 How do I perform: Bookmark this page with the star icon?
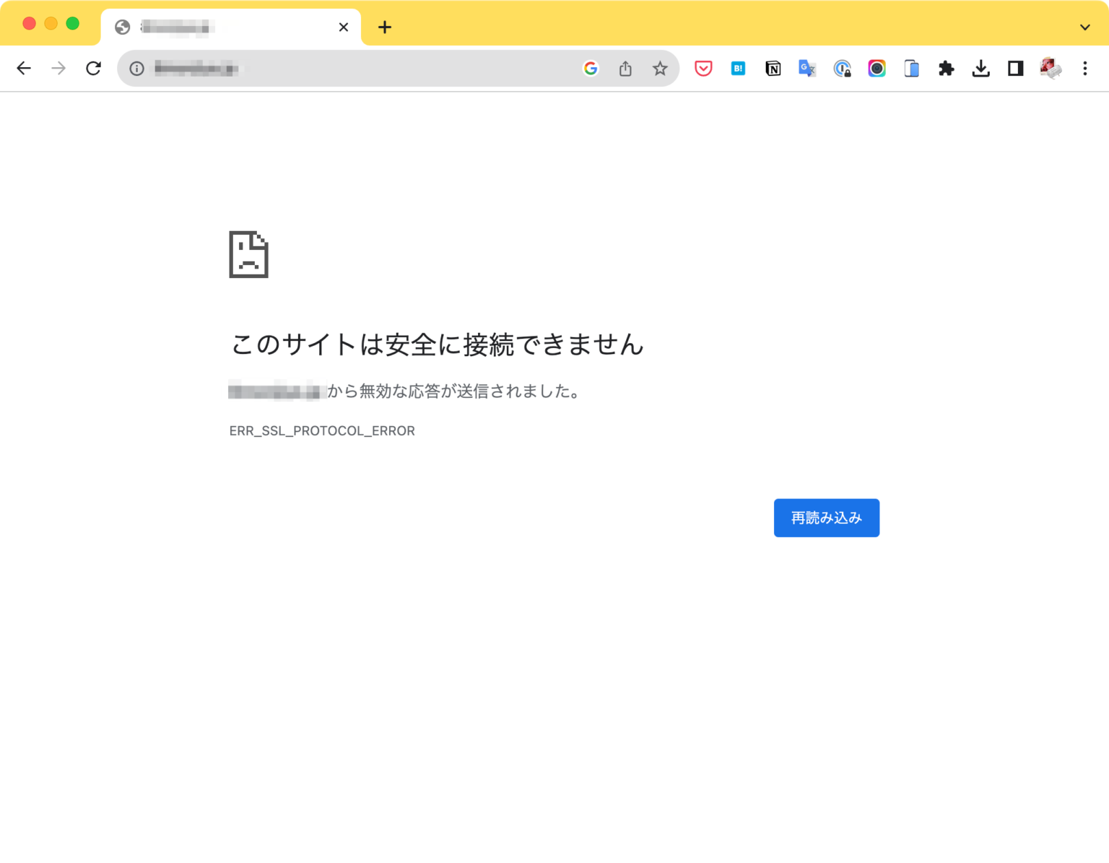(x=660, y=68)
